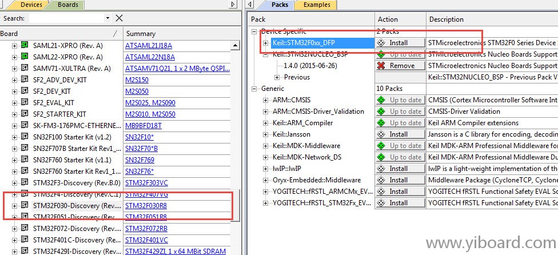Click the green SAML22-XPRO board icon
558x255 pixels.
(25, 57)
